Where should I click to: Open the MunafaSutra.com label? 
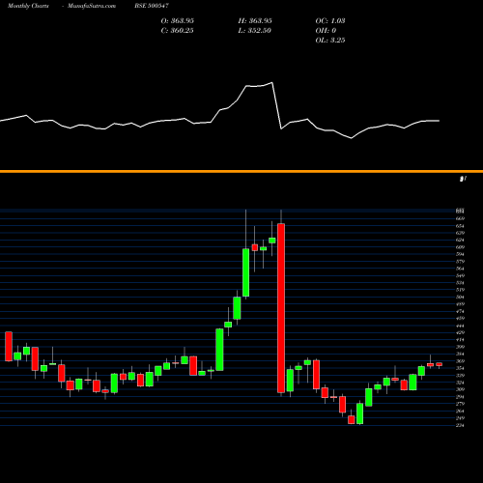tap(92, 6)
